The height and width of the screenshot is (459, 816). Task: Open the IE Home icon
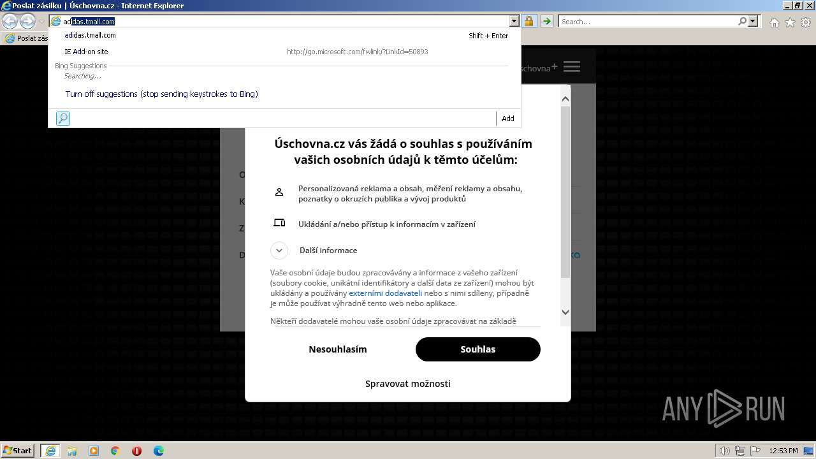pos(774,22)
